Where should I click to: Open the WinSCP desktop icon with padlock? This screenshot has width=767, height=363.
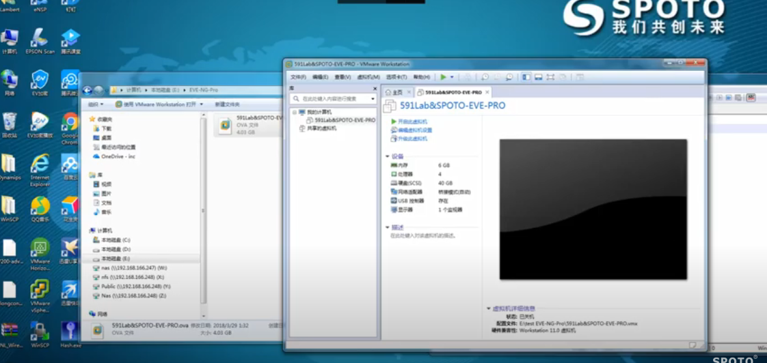(x=40, y=334)
